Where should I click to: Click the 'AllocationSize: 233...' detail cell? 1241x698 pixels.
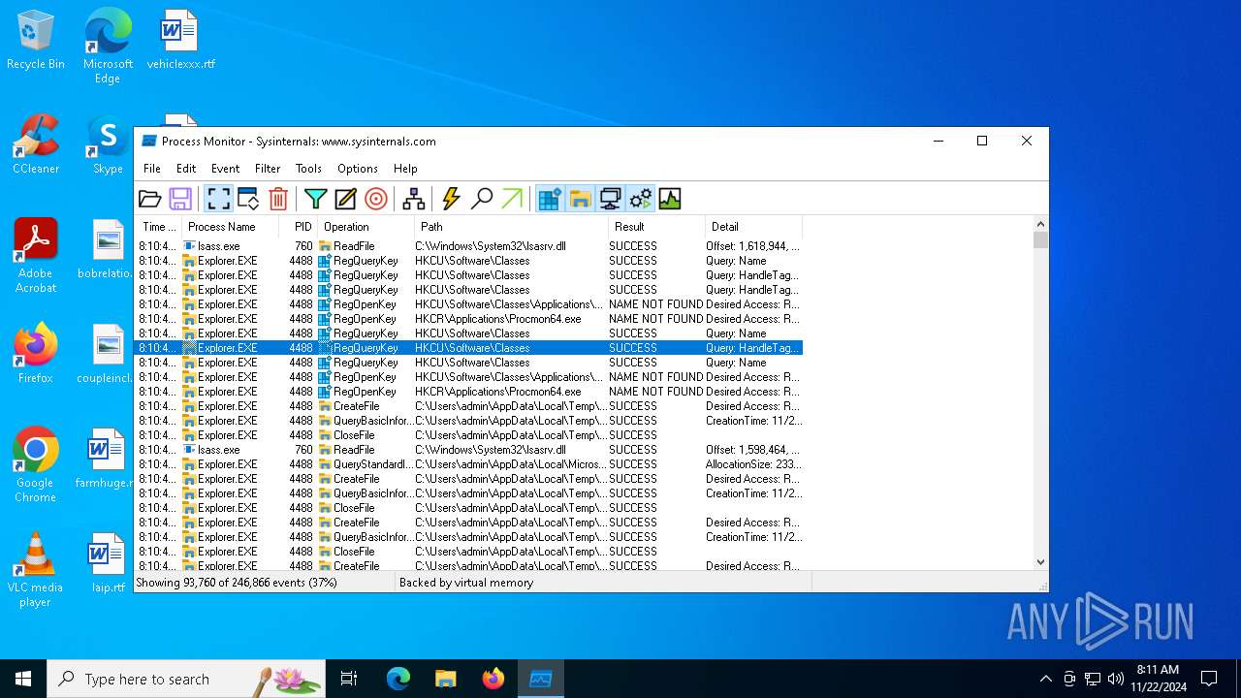pyautogui.click(x=753, y=464)
